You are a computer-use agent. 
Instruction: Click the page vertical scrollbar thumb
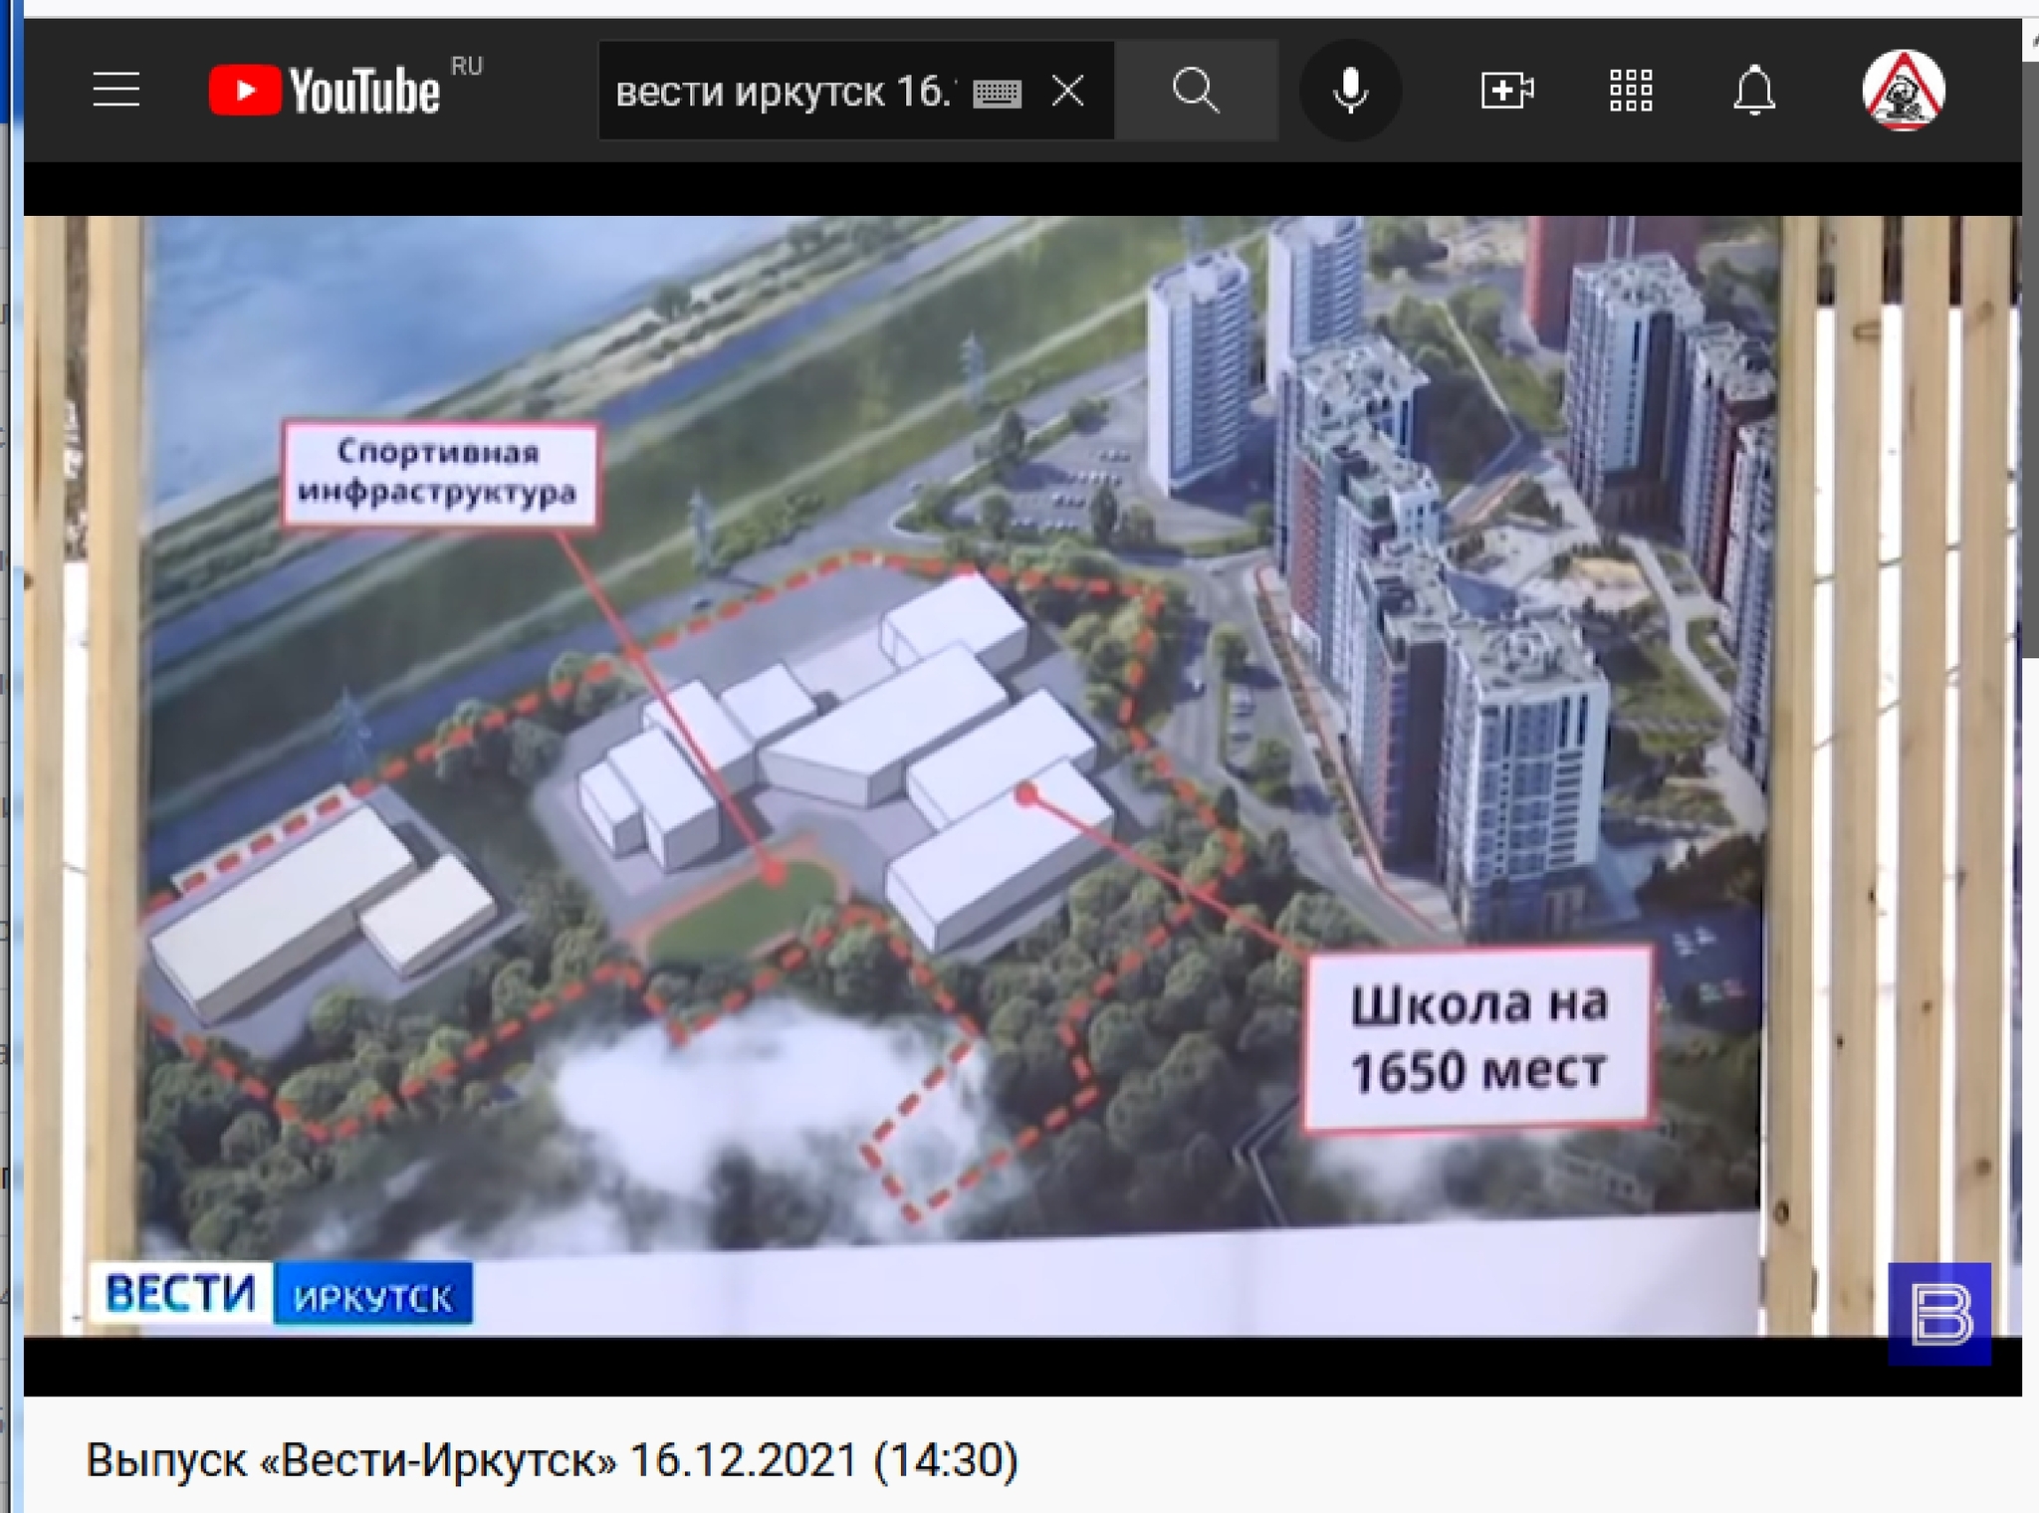coord(2030,358)
